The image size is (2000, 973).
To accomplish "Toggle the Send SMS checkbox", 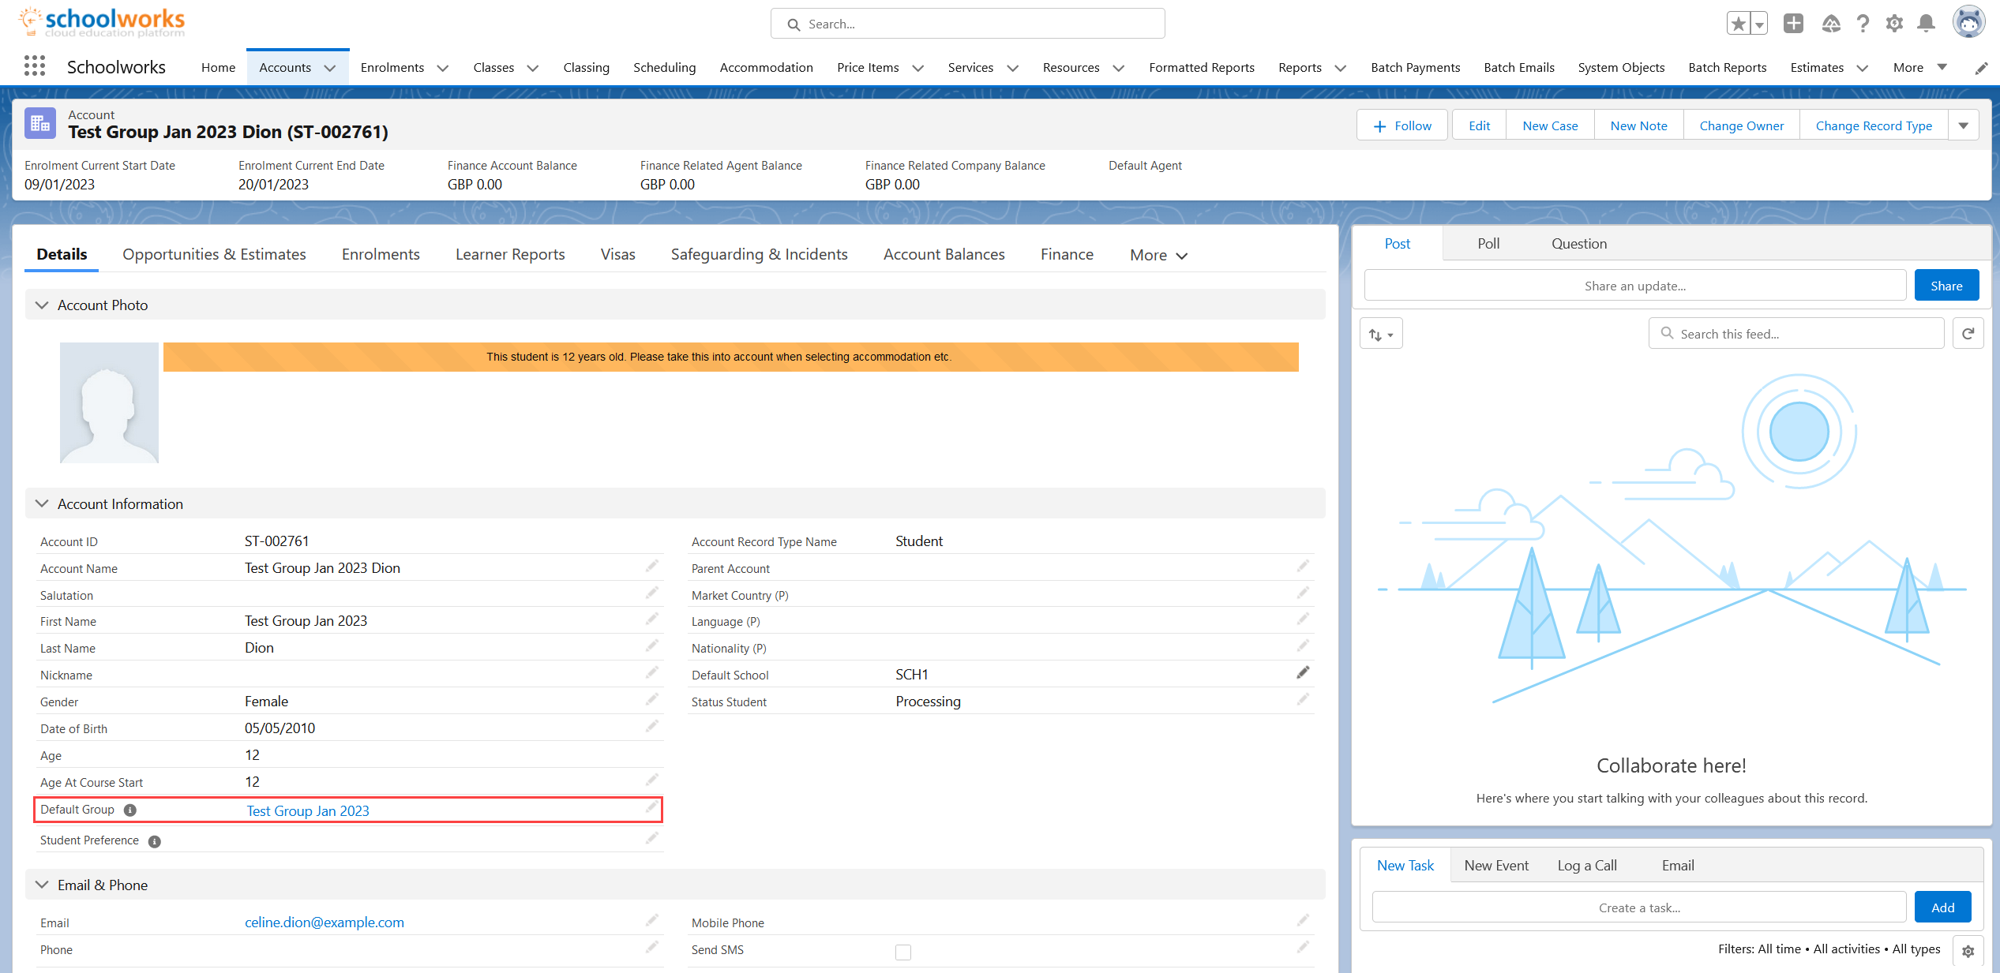I will (903, 952).
